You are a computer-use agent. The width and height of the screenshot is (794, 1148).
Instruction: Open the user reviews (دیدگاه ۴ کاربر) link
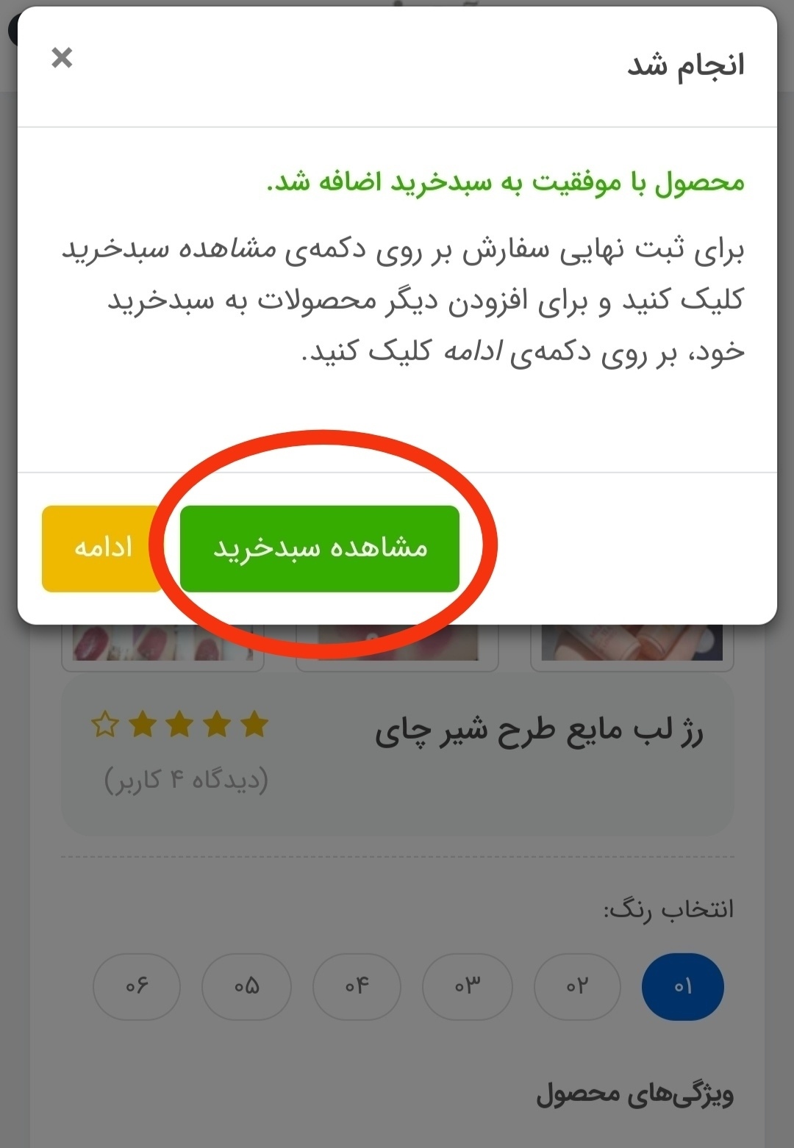[x=186, y=779]
